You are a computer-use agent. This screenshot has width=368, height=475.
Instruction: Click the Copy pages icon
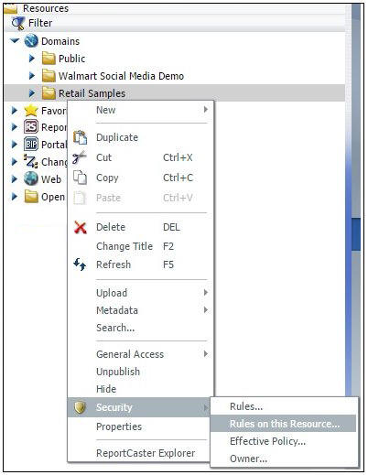81,178
